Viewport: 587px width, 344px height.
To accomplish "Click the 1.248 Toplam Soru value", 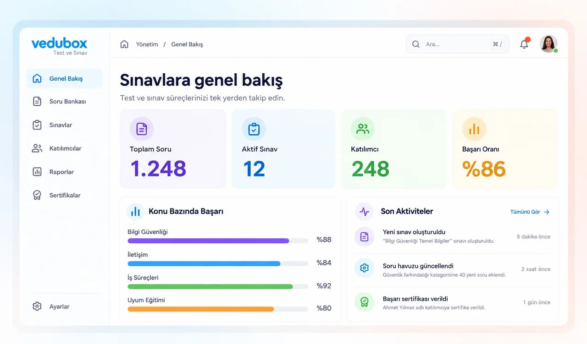I will click(158, 169).
